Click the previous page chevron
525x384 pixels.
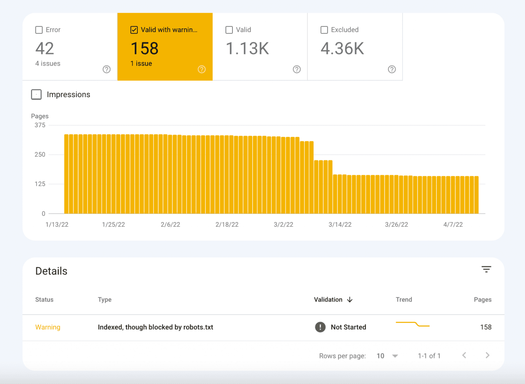point(464,355)
